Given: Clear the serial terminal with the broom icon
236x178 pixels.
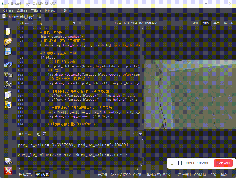Looking at the screenshot, I should (38, 134).
